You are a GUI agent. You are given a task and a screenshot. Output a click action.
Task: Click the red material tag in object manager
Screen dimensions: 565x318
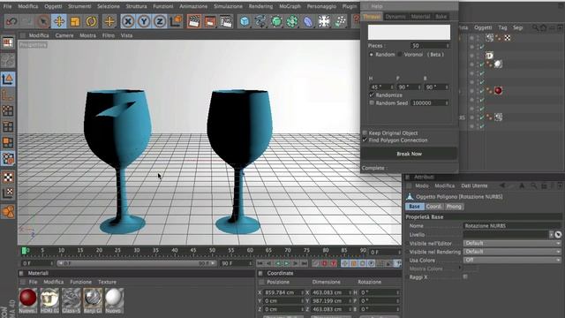click(498, 90)
